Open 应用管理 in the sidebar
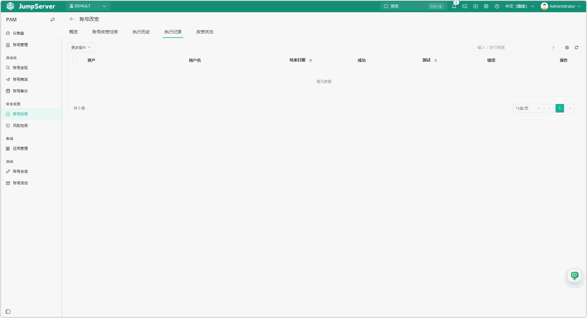This screenshot has height=318, width=587. [x=31, y=149]
